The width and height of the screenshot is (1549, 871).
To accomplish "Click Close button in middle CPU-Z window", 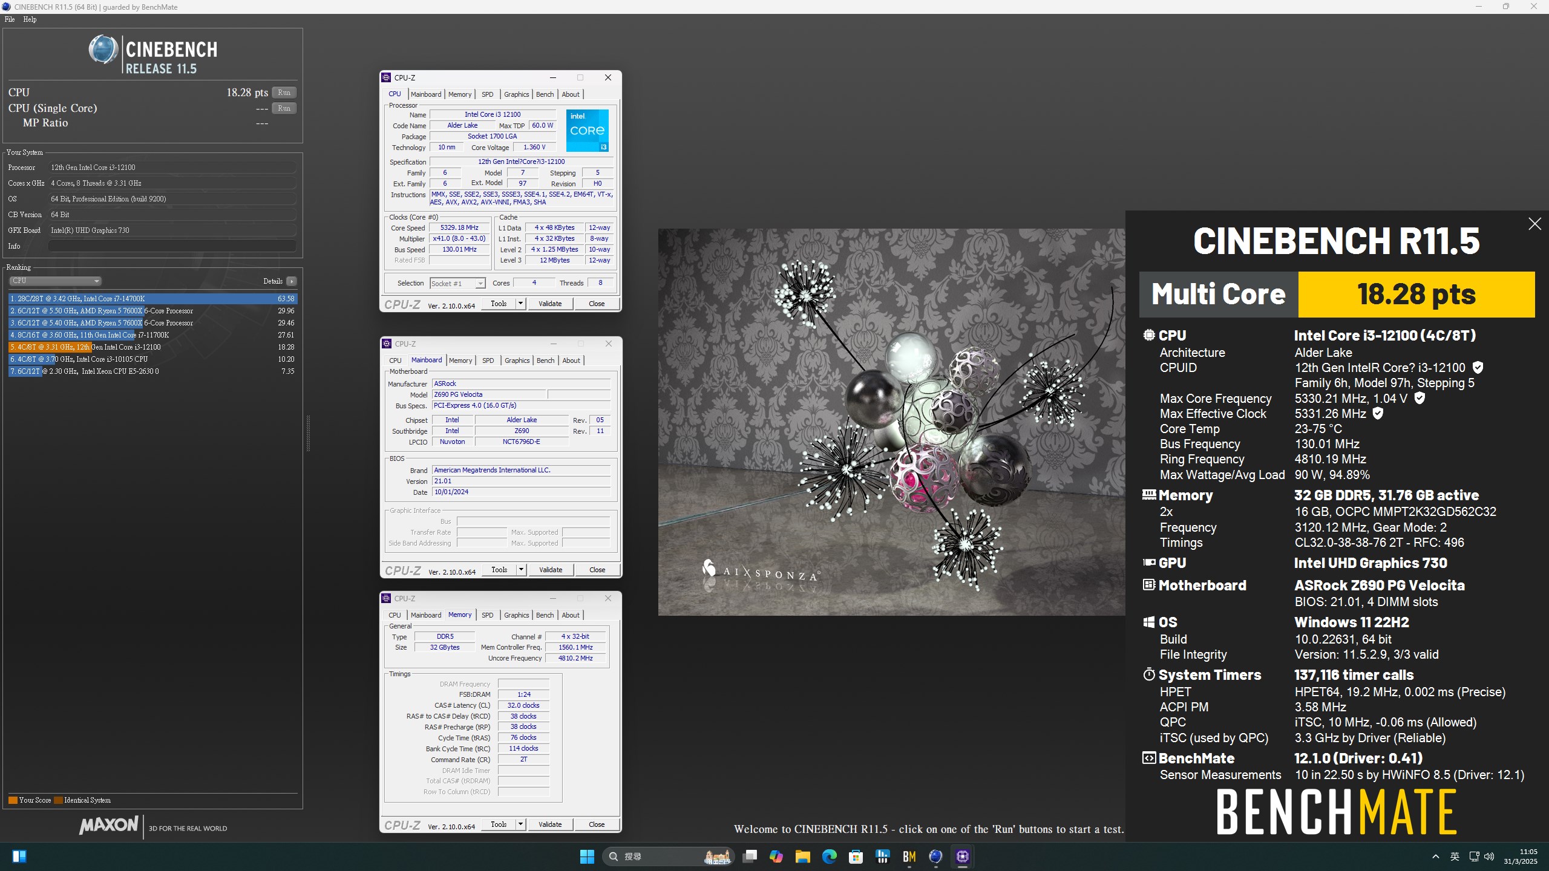I will [x=597, y=570].
